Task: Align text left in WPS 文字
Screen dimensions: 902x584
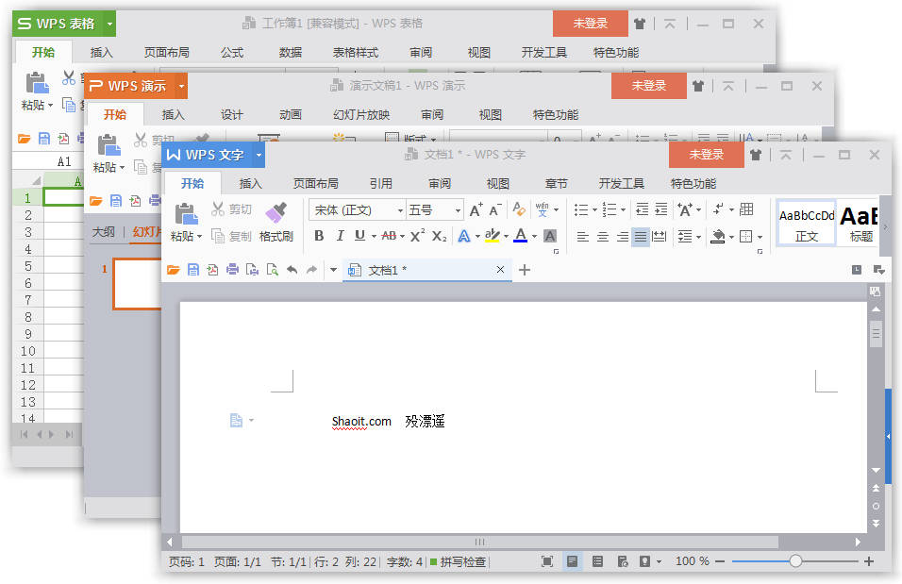Action: point(583,237)
